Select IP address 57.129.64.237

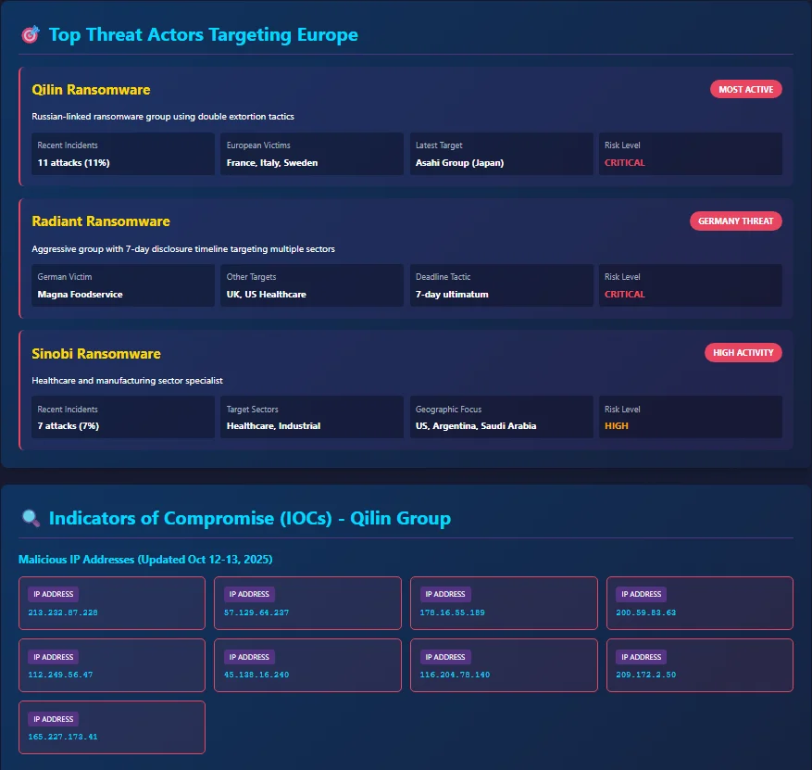tap(256, 612)
